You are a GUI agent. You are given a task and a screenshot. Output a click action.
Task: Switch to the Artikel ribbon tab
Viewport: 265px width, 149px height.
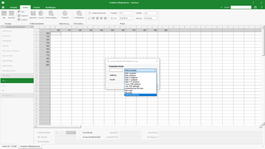(25, 7)
